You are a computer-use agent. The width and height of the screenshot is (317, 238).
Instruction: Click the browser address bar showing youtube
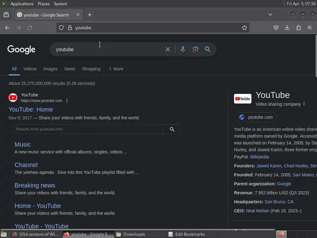(x=154, y=28)
